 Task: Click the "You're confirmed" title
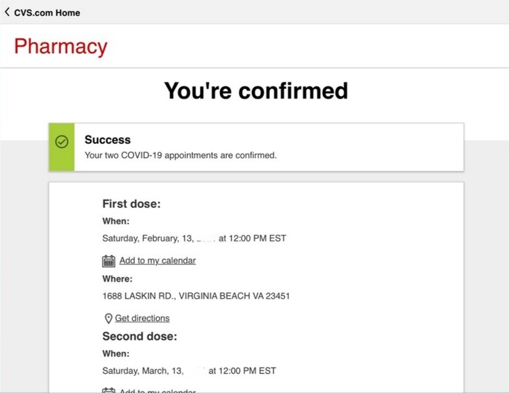click(256, 90)
